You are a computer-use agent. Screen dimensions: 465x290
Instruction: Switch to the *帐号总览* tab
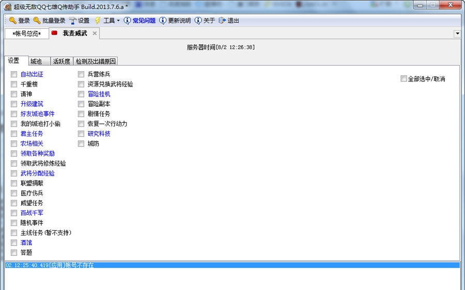[27, 34]
